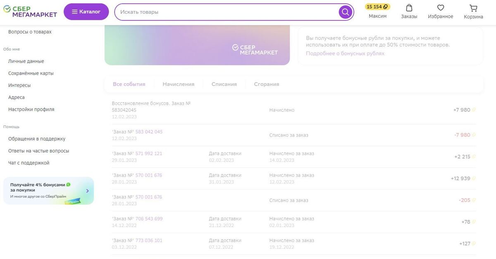The image size is (496, 259).
Task: Click the arrow on the СберПрайм banner
Action: point(88,191)
